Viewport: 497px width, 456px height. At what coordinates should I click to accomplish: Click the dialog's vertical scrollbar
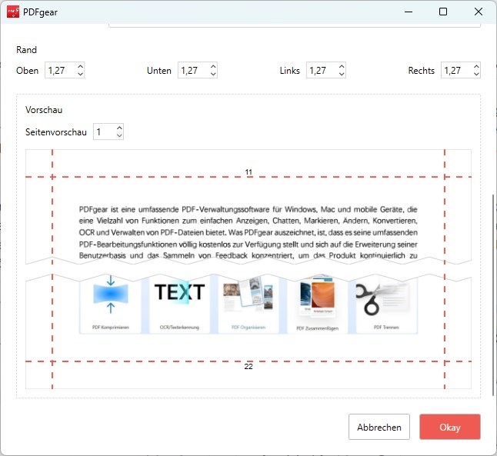click(x=493, y=295)
